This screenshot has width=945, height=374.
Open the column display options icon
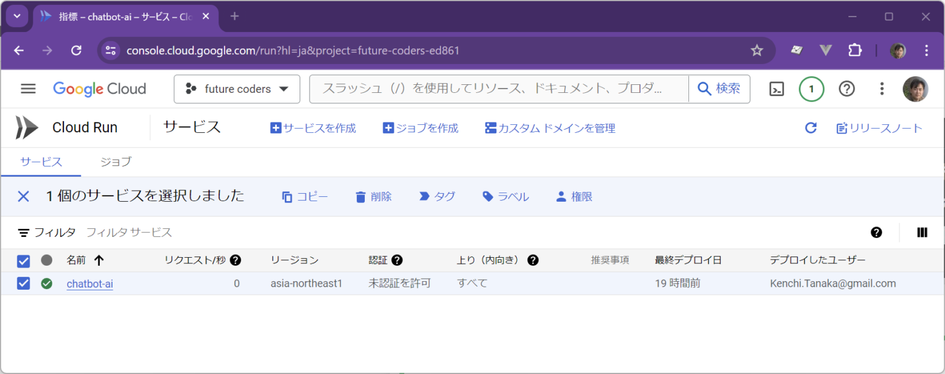[922, 233]
